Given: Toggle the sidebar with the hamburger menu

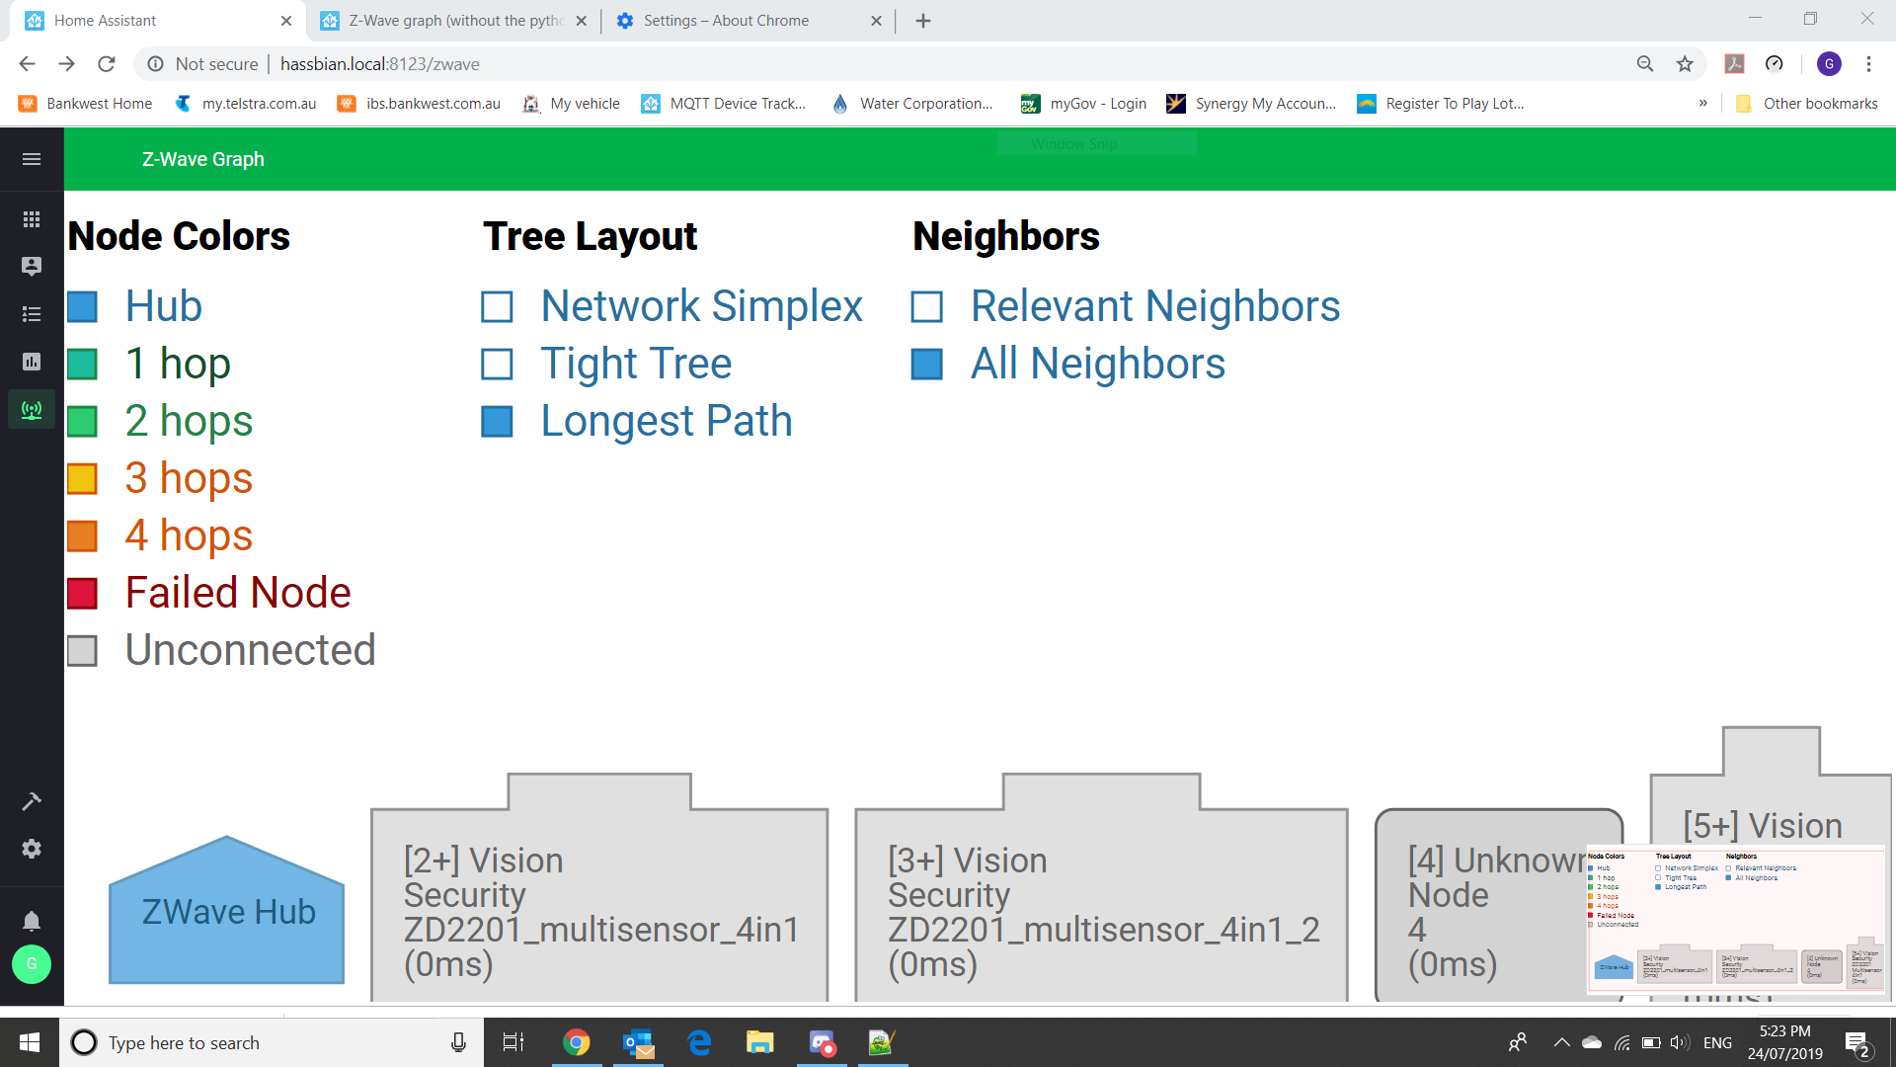Looking at the screenshot, I should point(32,158).
